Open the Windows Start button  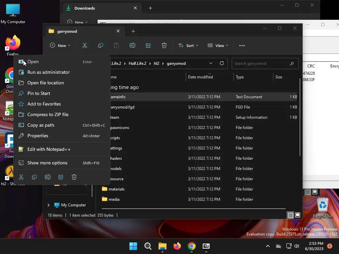pyautogui.click(x=133, y=246)
